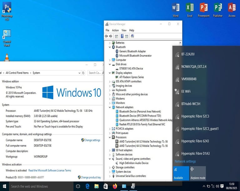The height and width of the screenshot is (191, 240).
Task: Click the Forward arrow in Device Manager toolbar
Action: [111, 36]
